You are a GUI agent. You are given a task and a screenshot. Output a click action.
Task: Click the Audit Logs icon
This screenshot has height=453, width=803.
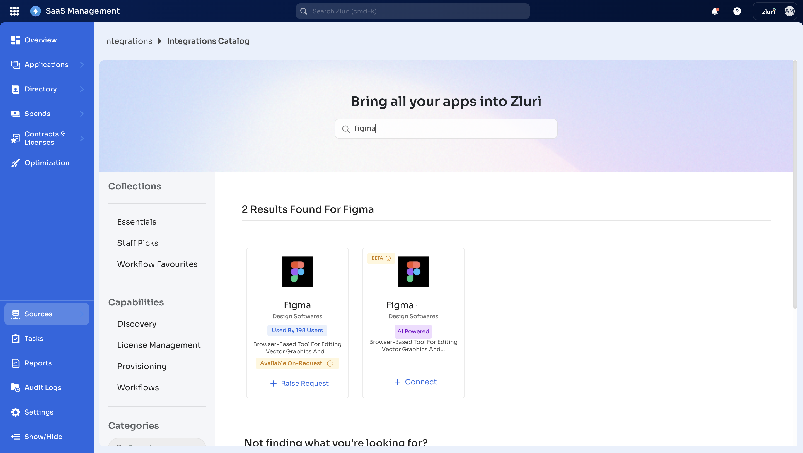[x=16, y=387]
